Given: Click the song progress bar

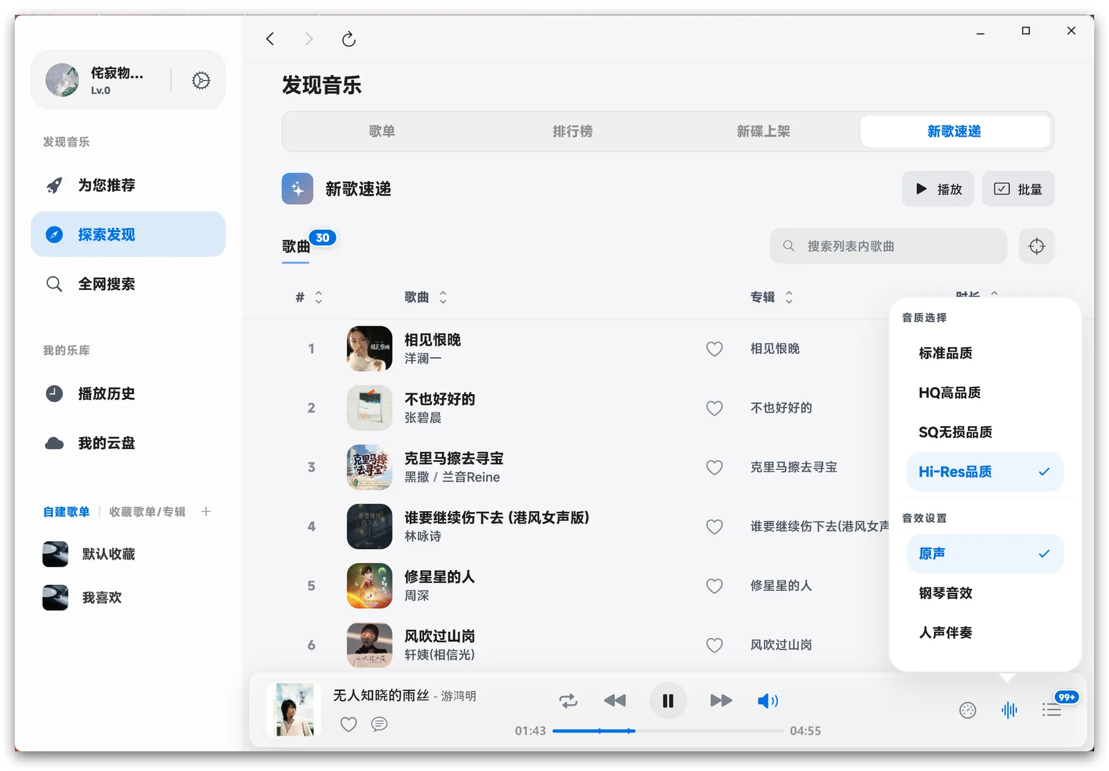Looking at the screenshot, I should (668, 731).
